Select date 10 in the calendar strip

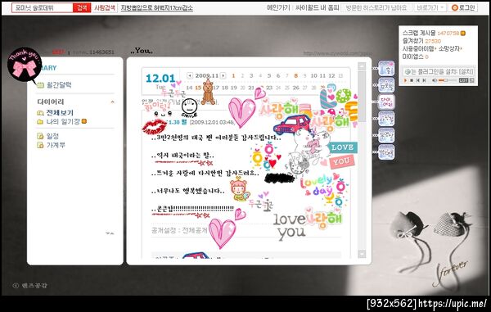pyautogui.click(x=313, y=76)
